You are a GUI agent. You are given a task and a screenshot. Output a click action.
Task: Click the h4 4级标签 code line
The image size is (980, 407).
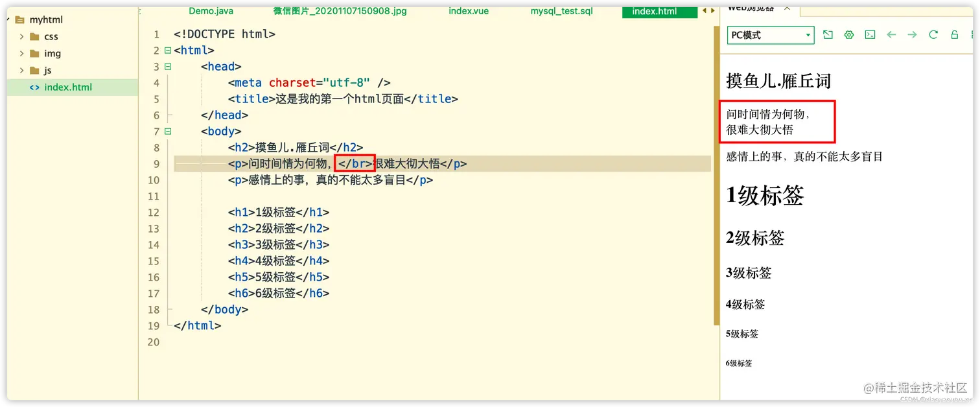tap(279, 261)
